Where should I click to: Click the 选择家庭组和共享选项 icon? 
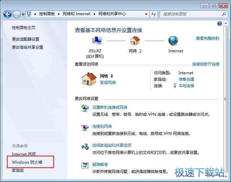(x=85, y=147)
